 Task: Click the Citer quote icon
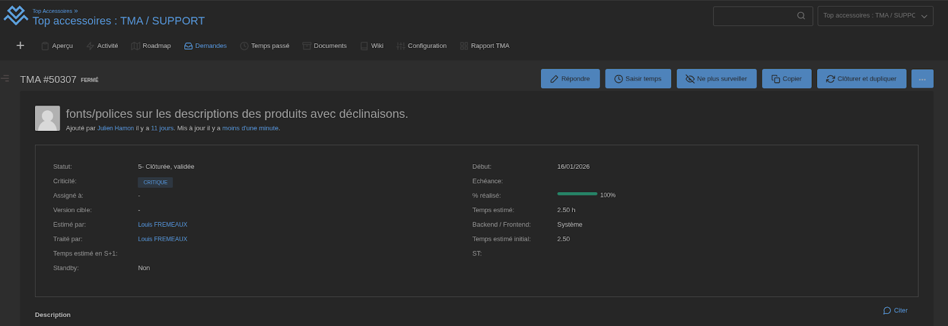click(887, 311)
